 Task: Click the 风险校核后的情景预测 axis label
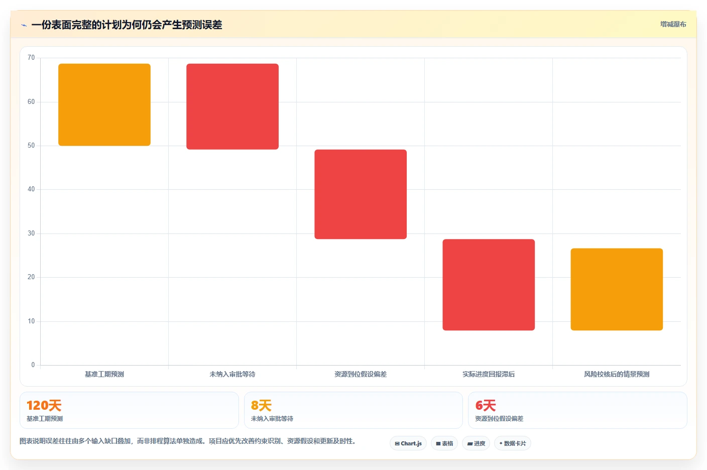(617, 374)
